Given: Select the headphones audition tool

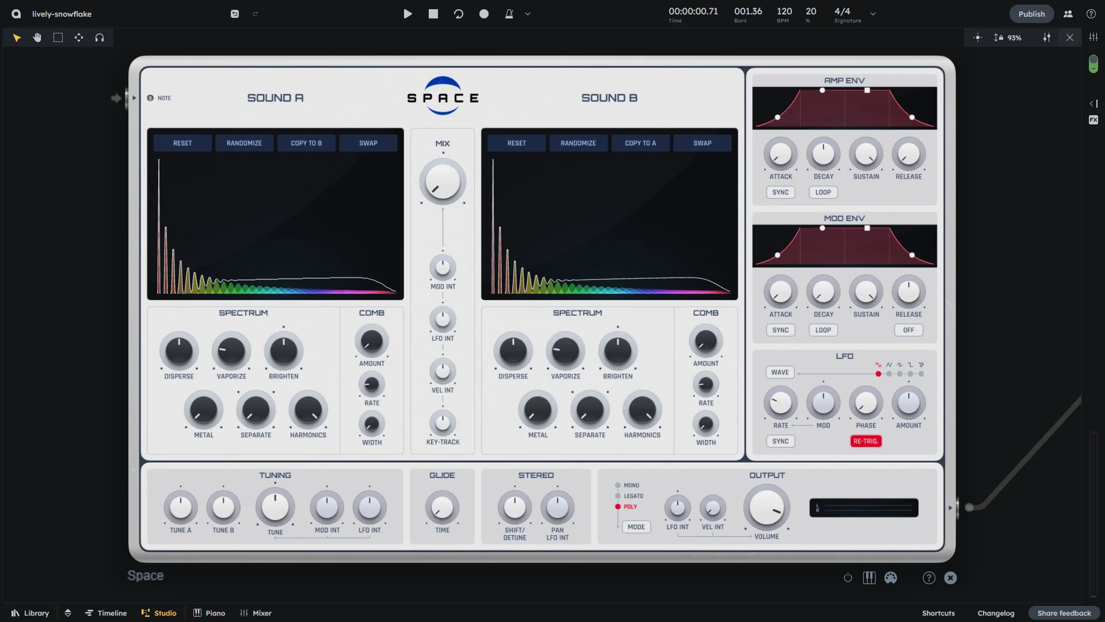Looking at the screenshot, I should [x=100, y=37].
